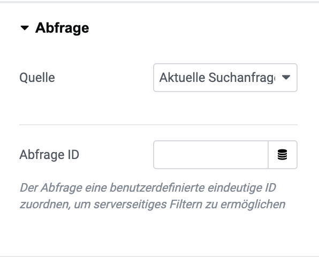Click the Quelle dropdown caret arrow
The height and width of the screenshot is (257, 319).
[286, 77]
